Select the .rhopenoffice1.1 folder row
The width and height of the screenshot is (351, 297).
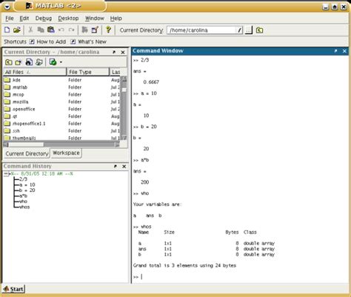(62, 124)
